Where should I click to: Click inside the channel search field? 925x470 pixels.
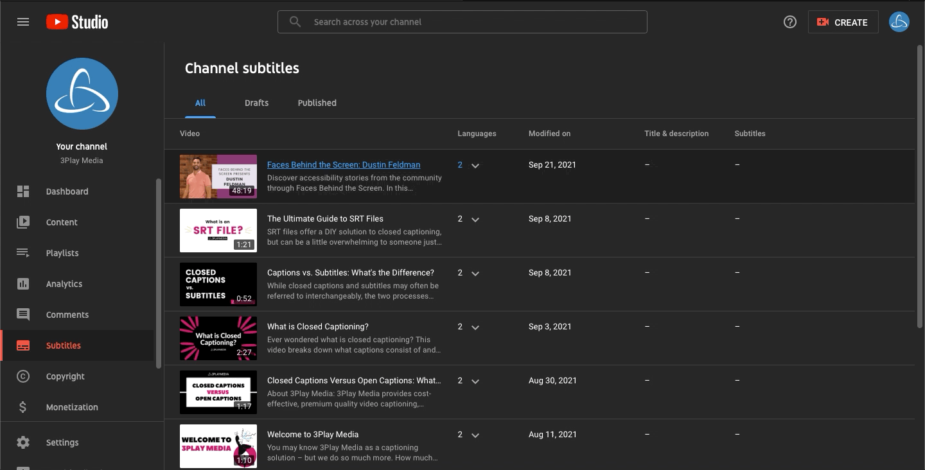click(x=462, y=21)
